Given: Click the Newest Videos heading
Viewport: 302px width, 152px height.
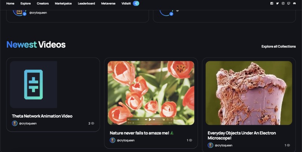Looking at the screenshot, I should [36, 44].
